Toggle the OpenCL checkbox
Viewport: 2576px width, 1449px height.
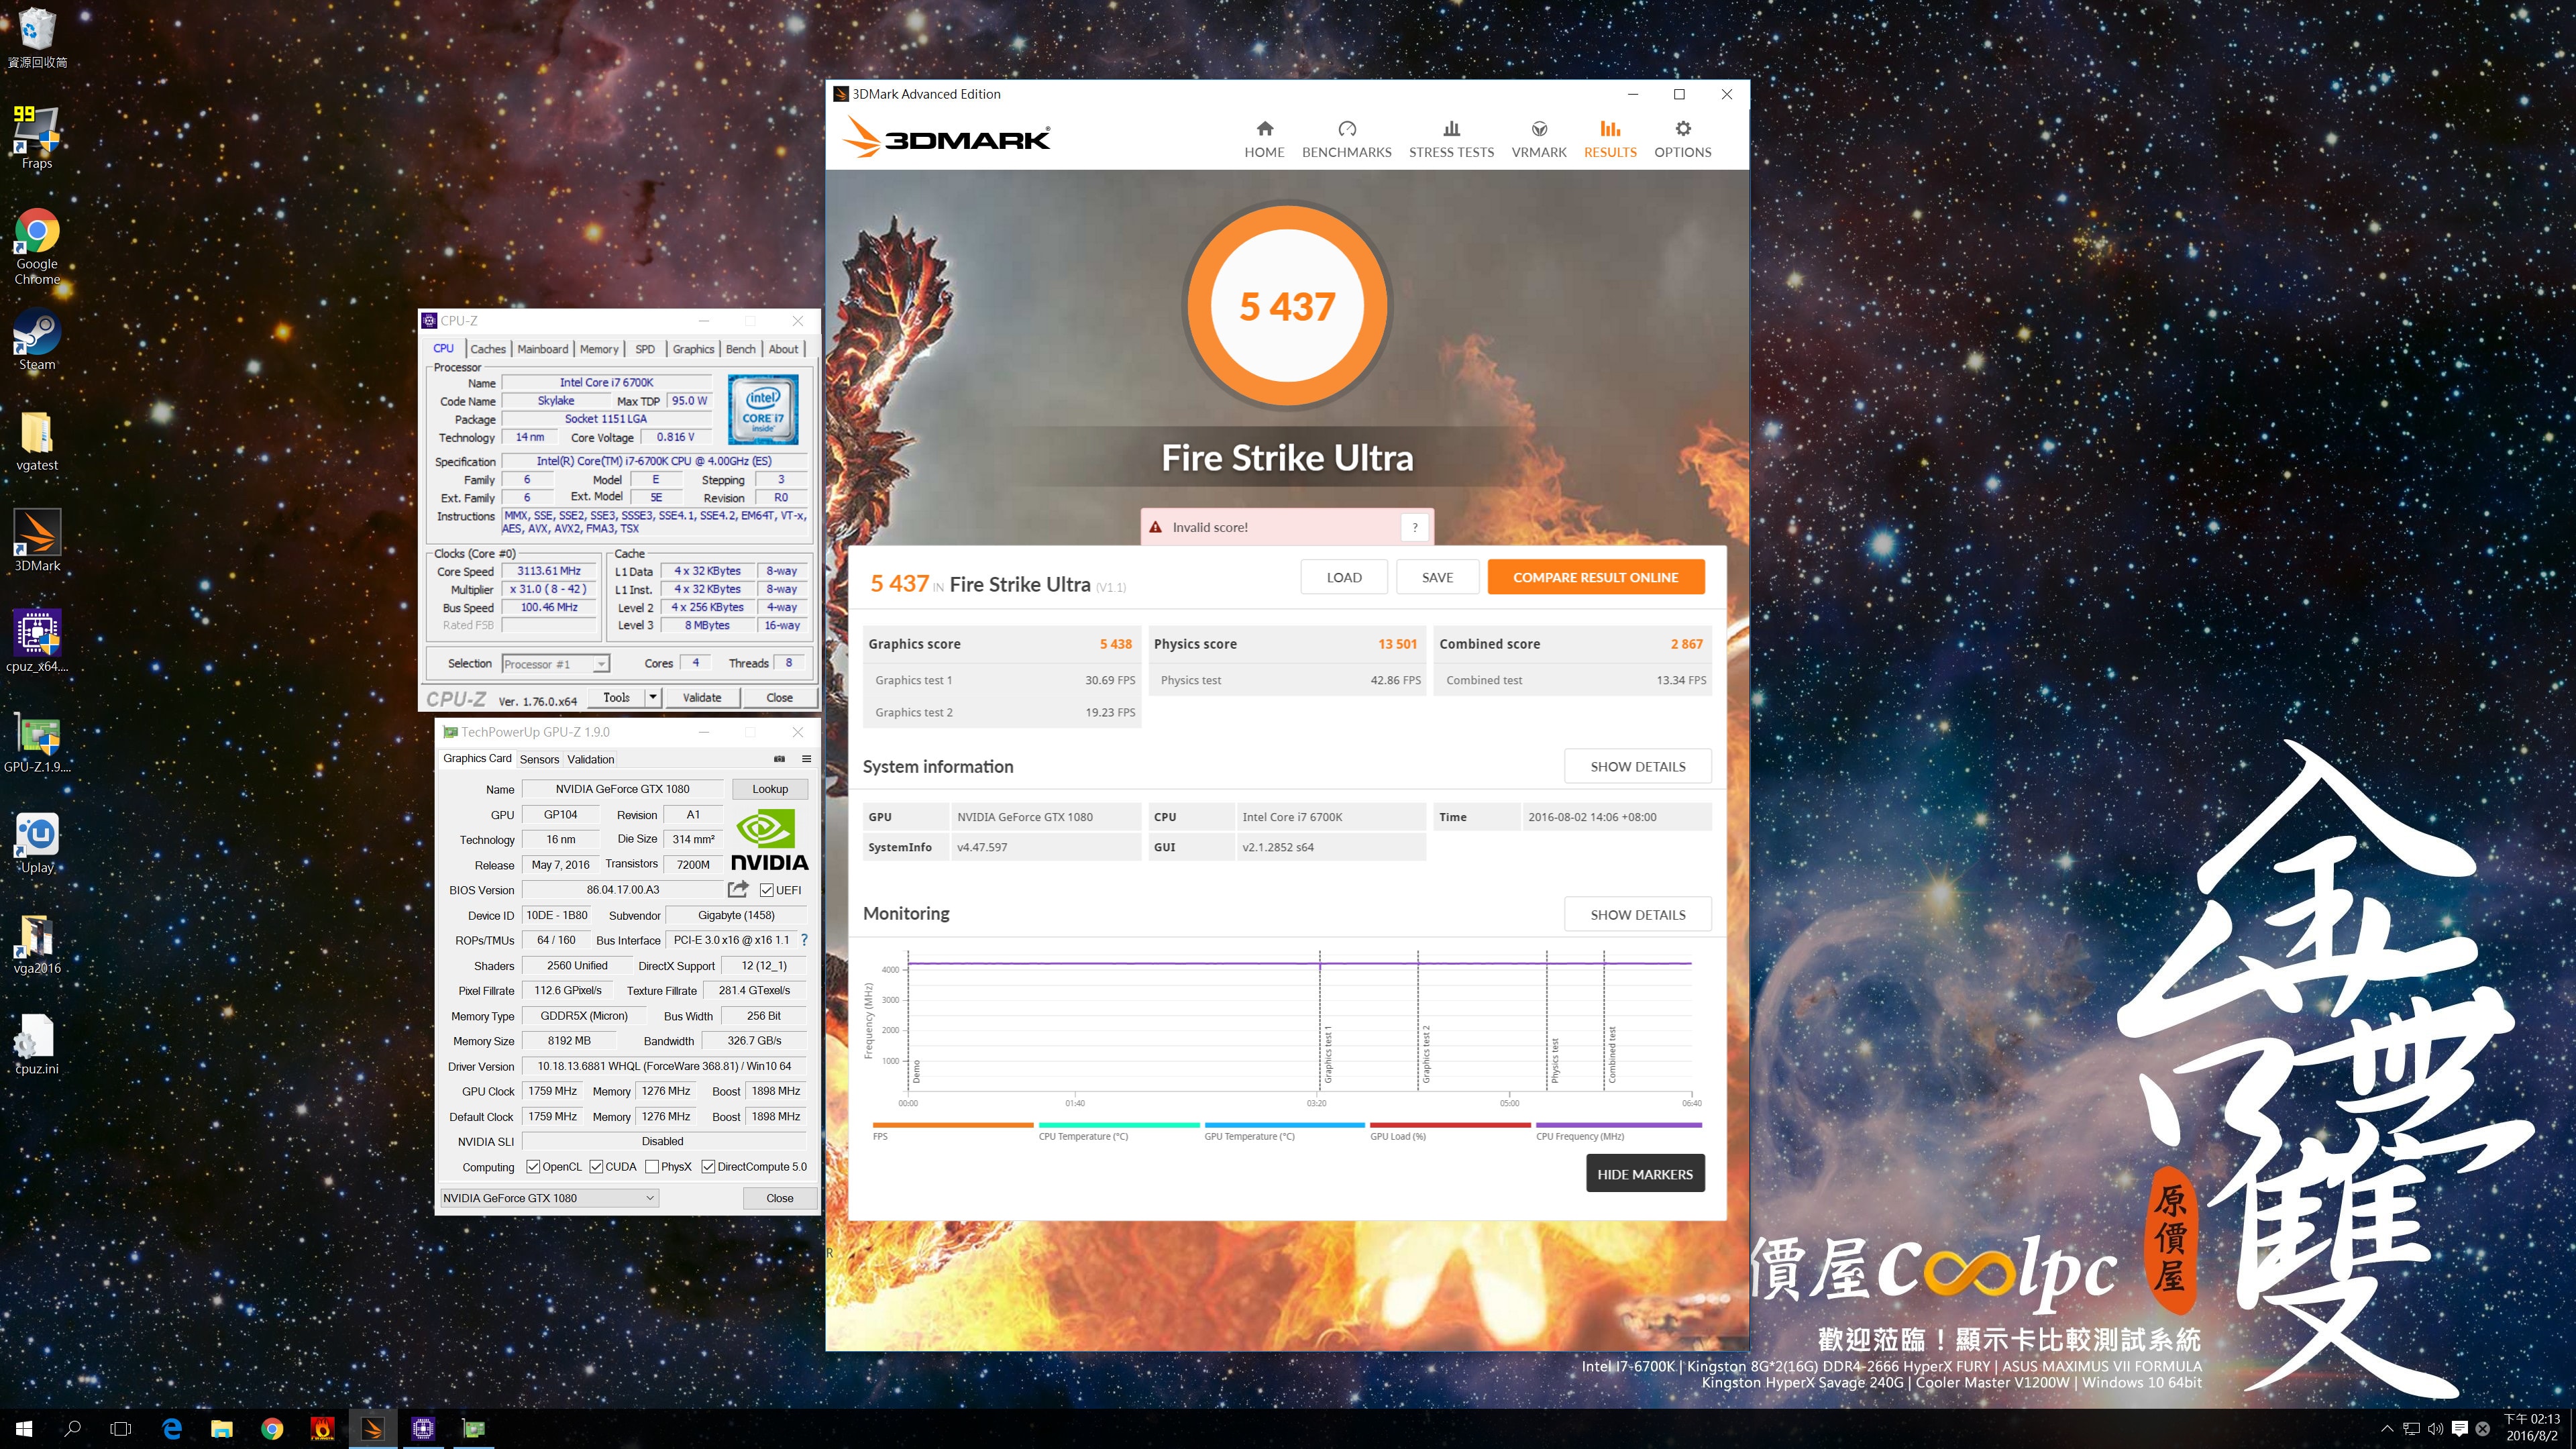(533, 1166)
